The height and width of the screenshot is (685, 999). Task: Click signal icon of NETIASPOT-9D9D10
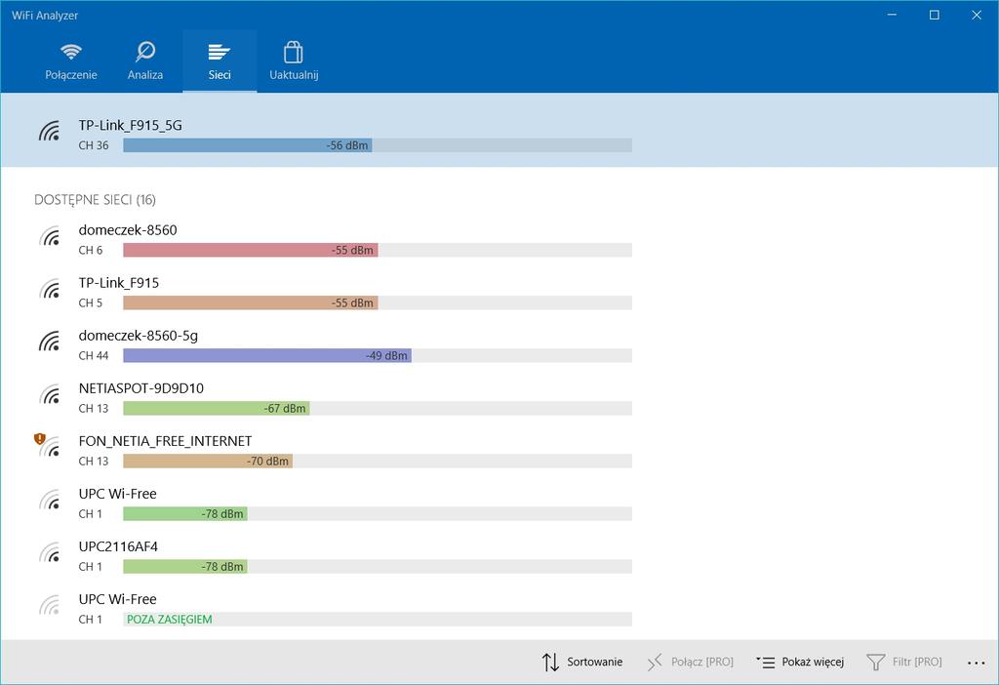click(x=49, y=394)
